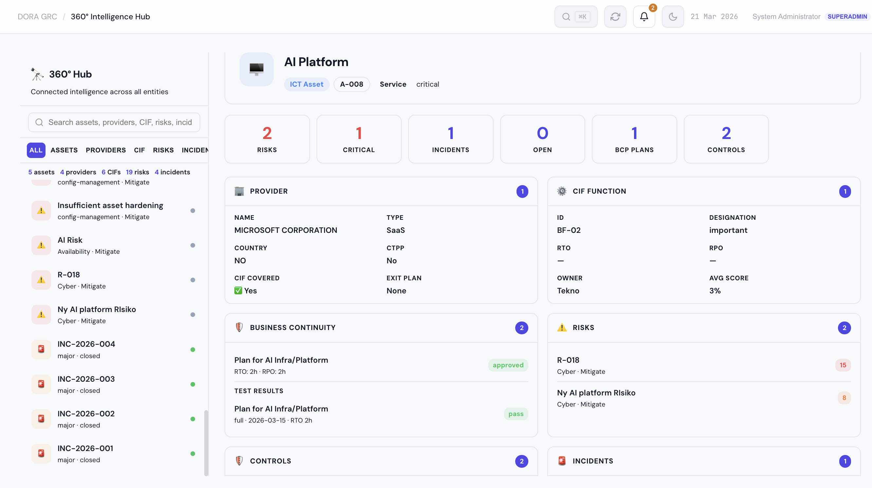The height and width of the screenshot is (488, 872).
Task: Click the CIF Function gear icon
Action: 562,191
